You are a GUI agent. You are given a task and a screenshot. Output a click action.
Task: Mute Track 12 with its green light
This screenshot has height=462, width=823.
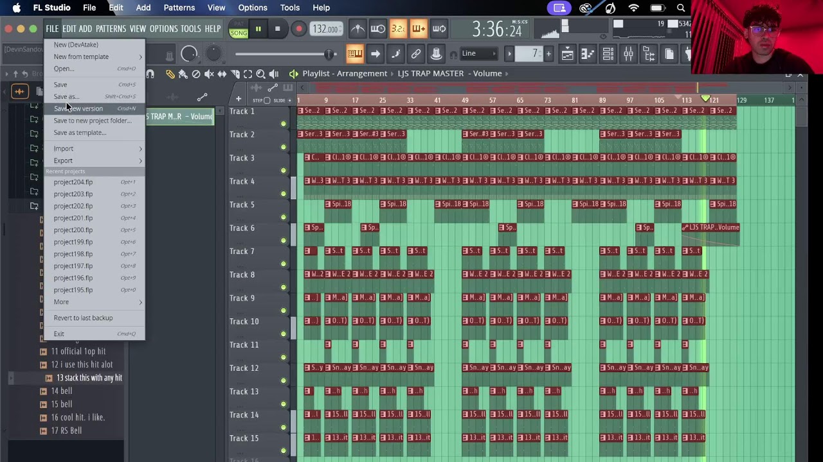pyautogui.click(x=284, y=381)
